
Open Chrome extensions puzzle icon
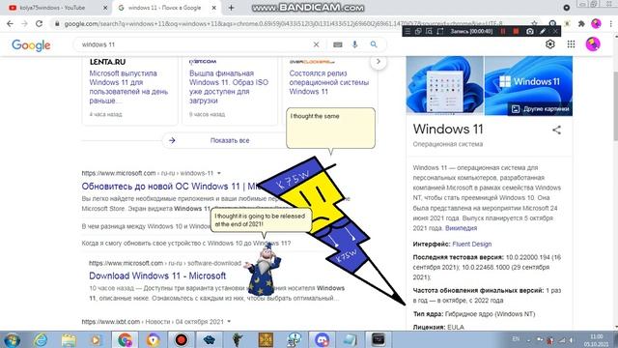tap(581, 23)
